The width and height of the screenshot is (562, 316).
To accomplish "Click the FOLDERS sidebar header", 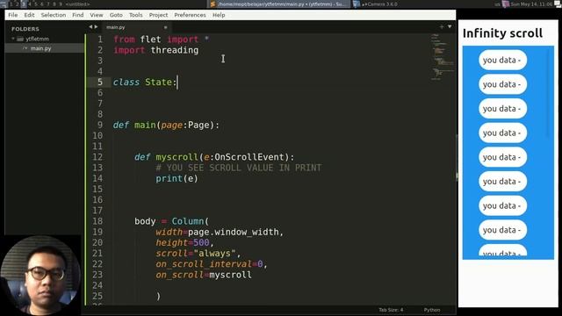I will (25, 29).
